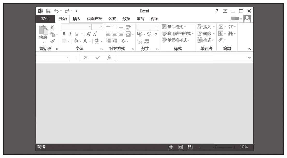Decrease decimal places
Viewport: 287px width, 158px height.
point(146,41)
